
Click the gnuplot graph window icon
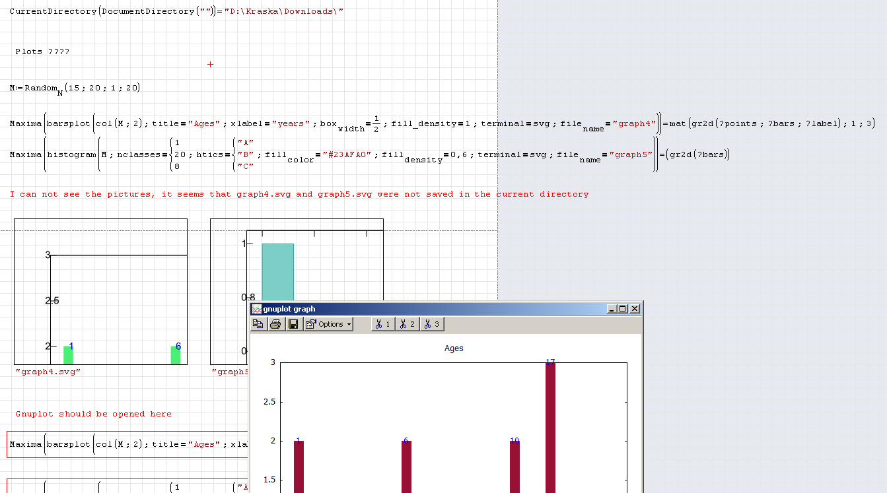[257, 309]
